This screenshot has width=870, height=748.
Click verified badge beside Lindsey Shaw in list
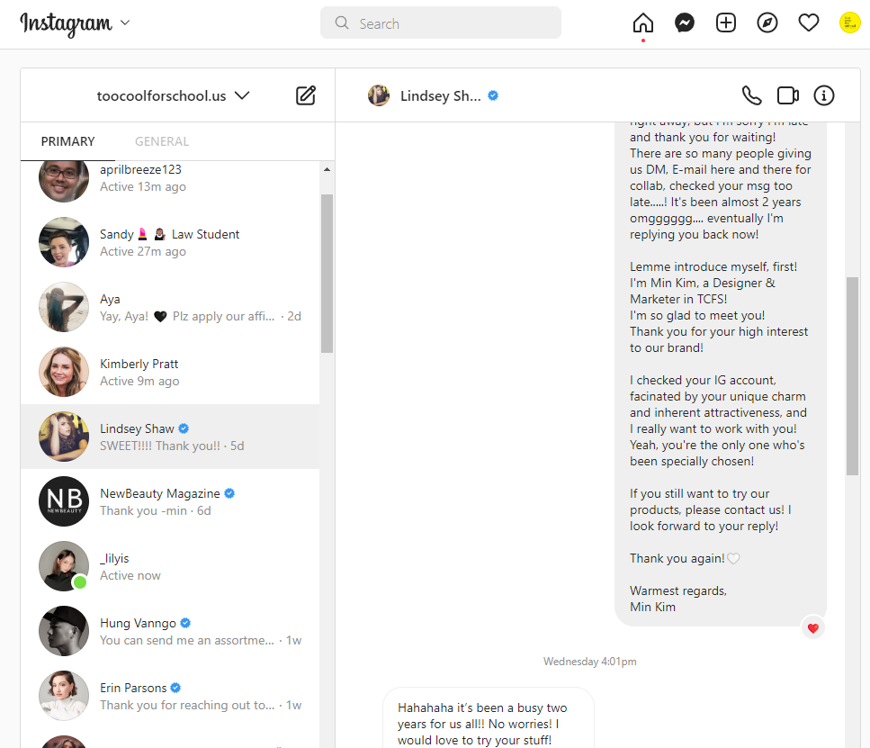click(x=184, y=428)
